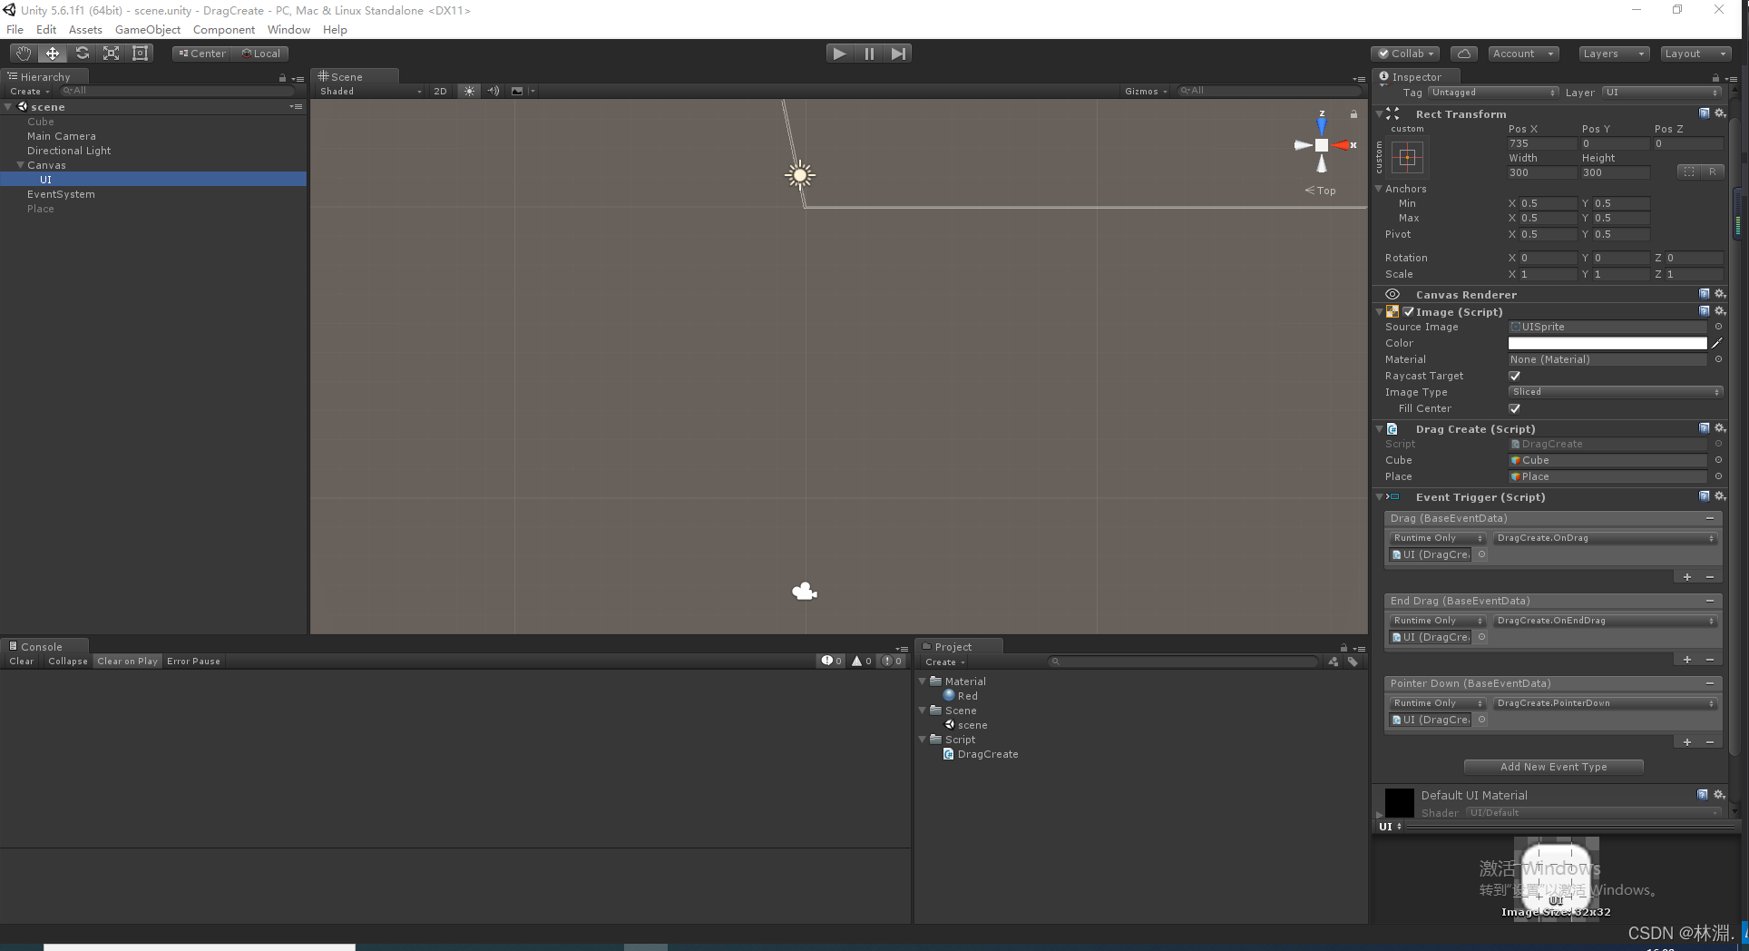
Task: Open the Layout dropdown
Action: point(1695,54)
